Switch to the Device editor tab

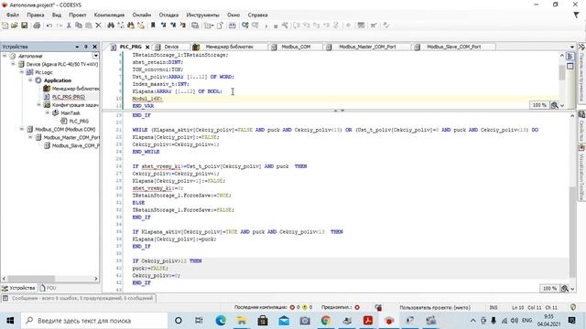tap(171, 47)
